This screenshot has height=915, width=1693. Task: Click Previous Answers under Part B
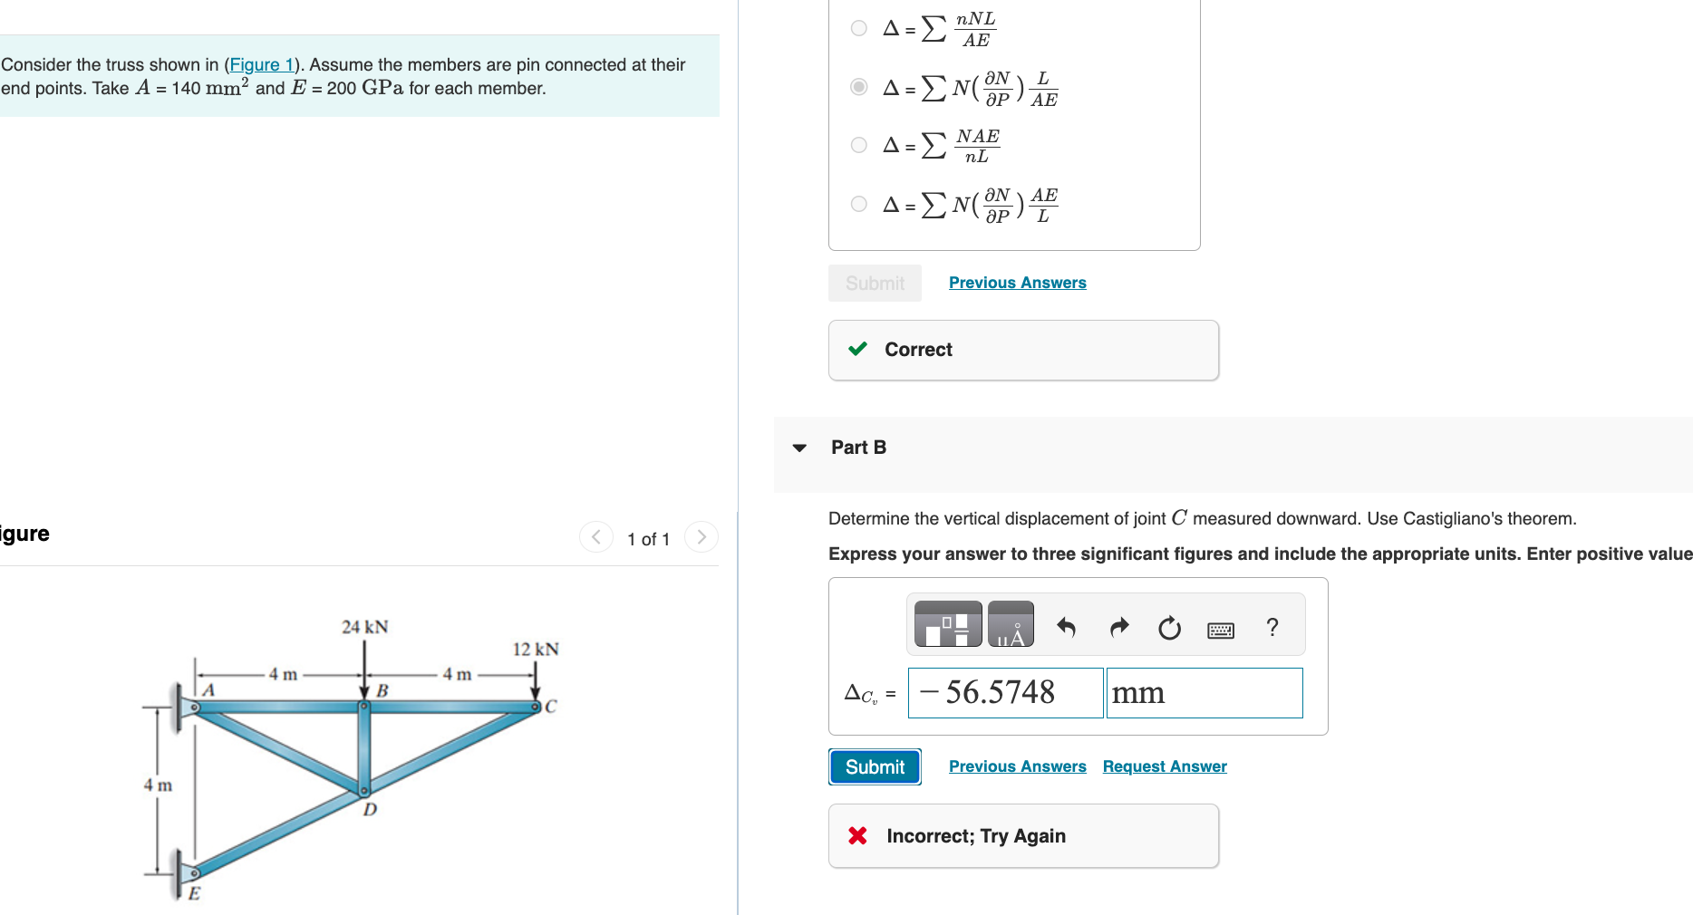pos(1017,766)
